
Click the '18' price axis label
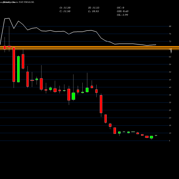coord(170,125)
